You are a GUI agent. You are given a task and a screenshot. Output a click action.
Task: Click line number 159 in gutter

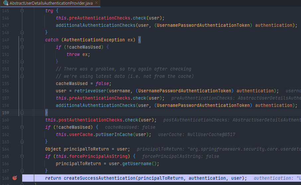point(6,113)
